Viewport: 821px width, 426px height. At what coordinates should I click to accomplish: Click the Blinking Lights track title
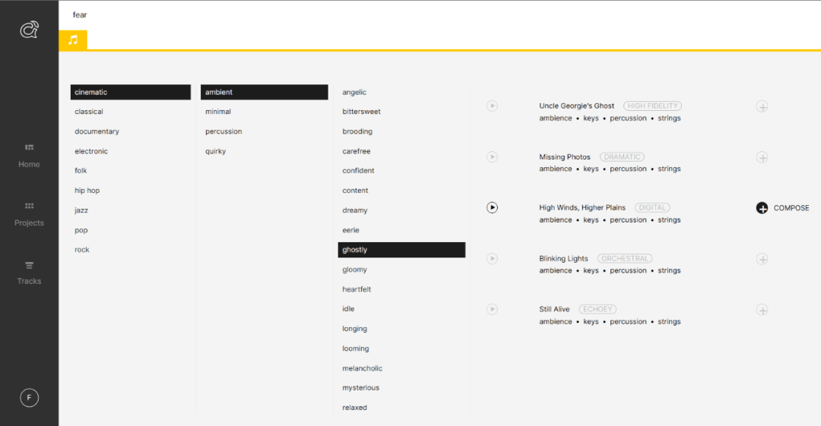(563, 258)
